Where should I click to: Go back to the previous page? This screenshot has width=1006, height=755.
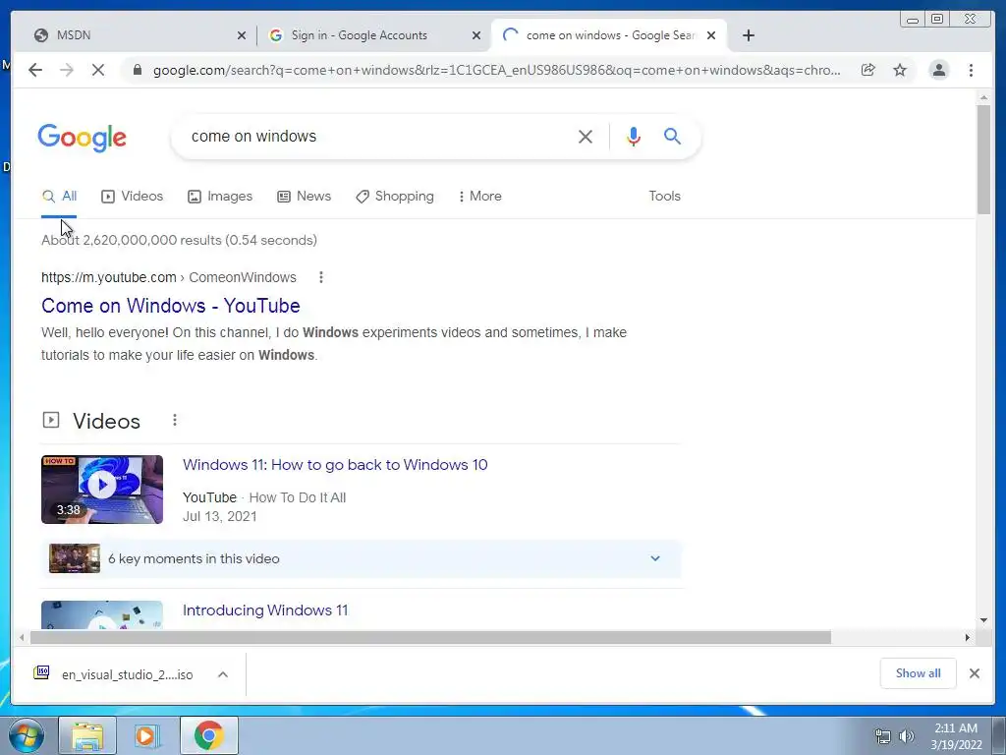[x=35, y=70]
